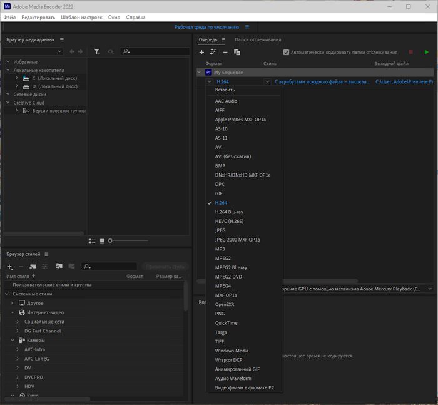This screenshot has width=438, height=405.
Task: Click the media browser filter funnel icon
Action: (97, 51)
